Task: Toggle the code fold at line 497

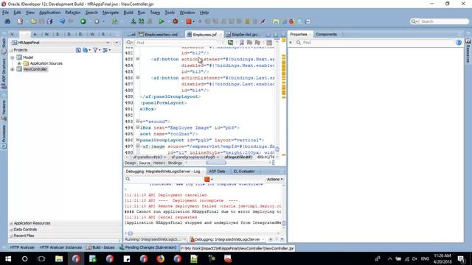Action: (x=138, y=146)
